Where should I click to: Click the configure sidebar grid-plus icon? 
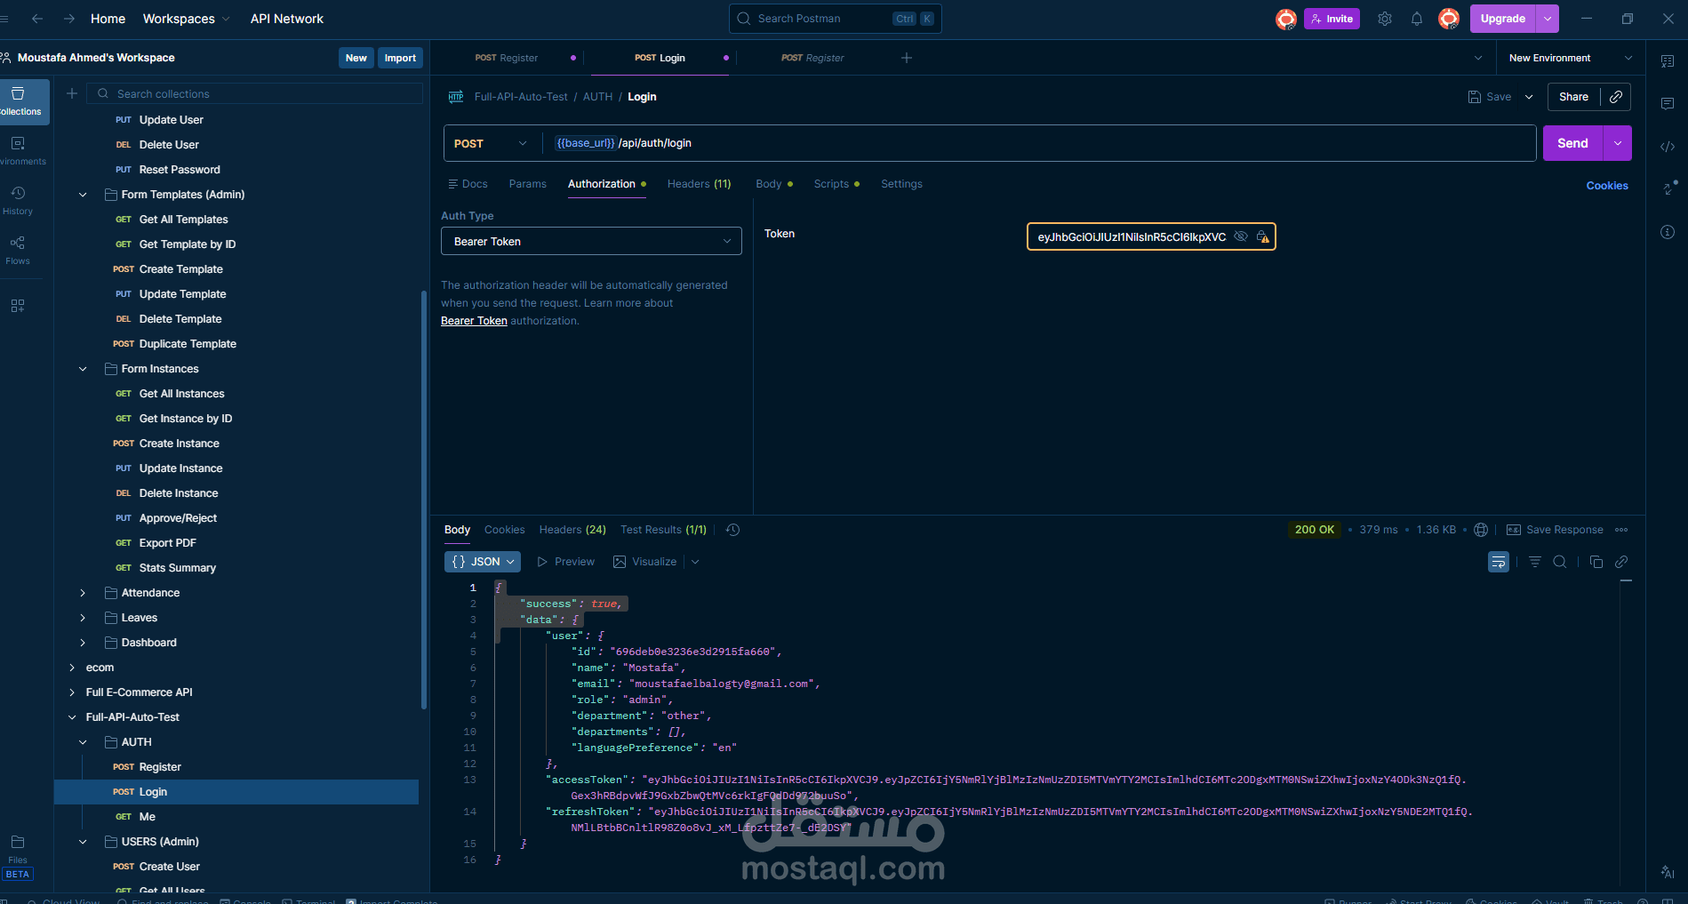[x=18, y=306]
